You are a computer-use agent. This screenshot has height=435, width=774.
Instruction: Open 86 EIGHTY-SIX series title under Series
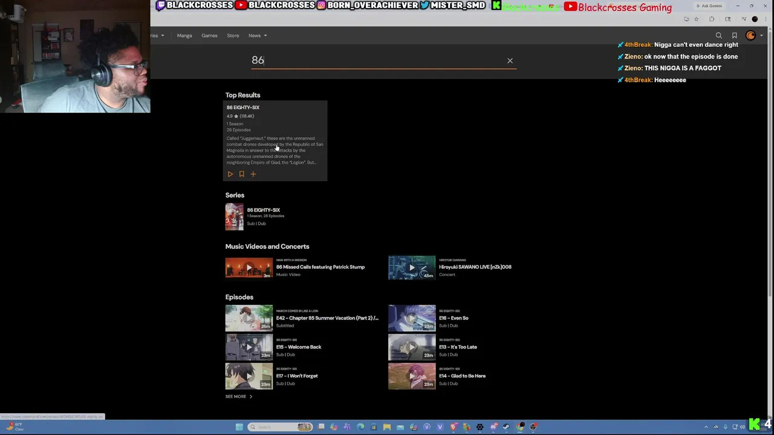pos(264,210)
